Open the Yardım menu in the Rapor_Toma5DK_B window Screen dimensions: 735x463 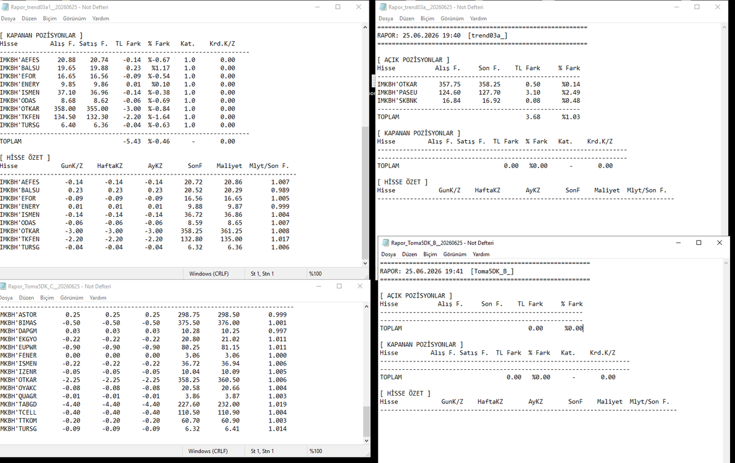[481, 254]
